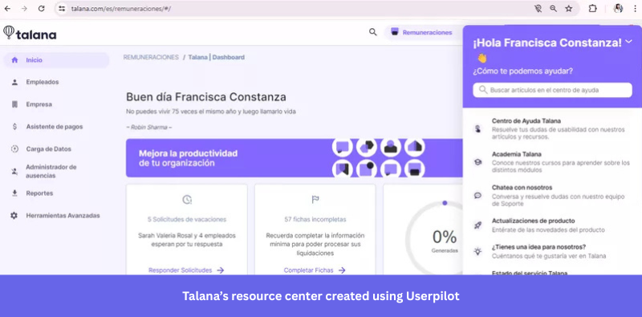Click the Asistente de pagos dollar icon
The image size is (642, 317).
tap(14, 127)
